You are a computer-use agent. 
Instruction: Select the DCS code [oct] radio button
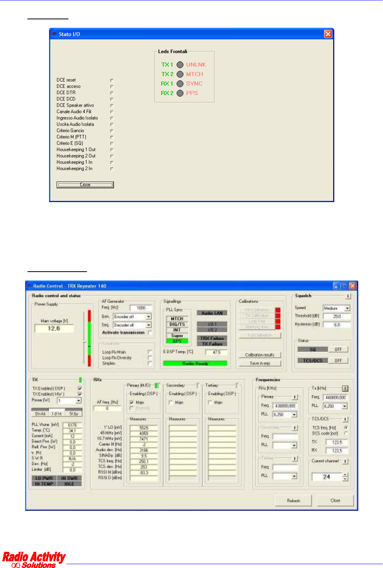tap(346, 433)
